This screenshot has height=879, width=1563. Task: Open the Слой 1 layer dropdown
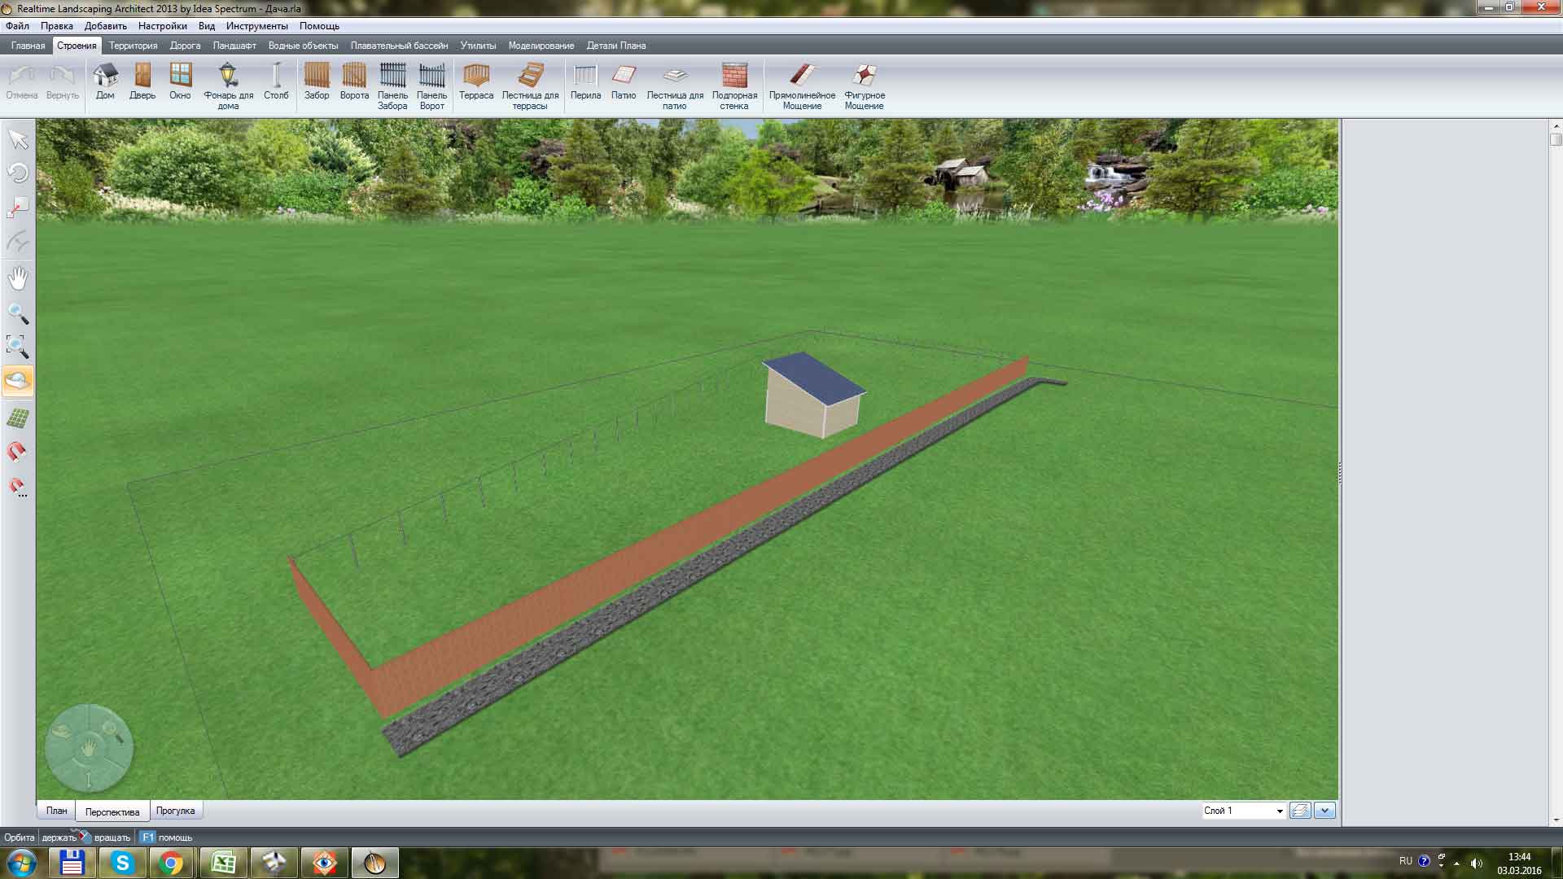1244,811
